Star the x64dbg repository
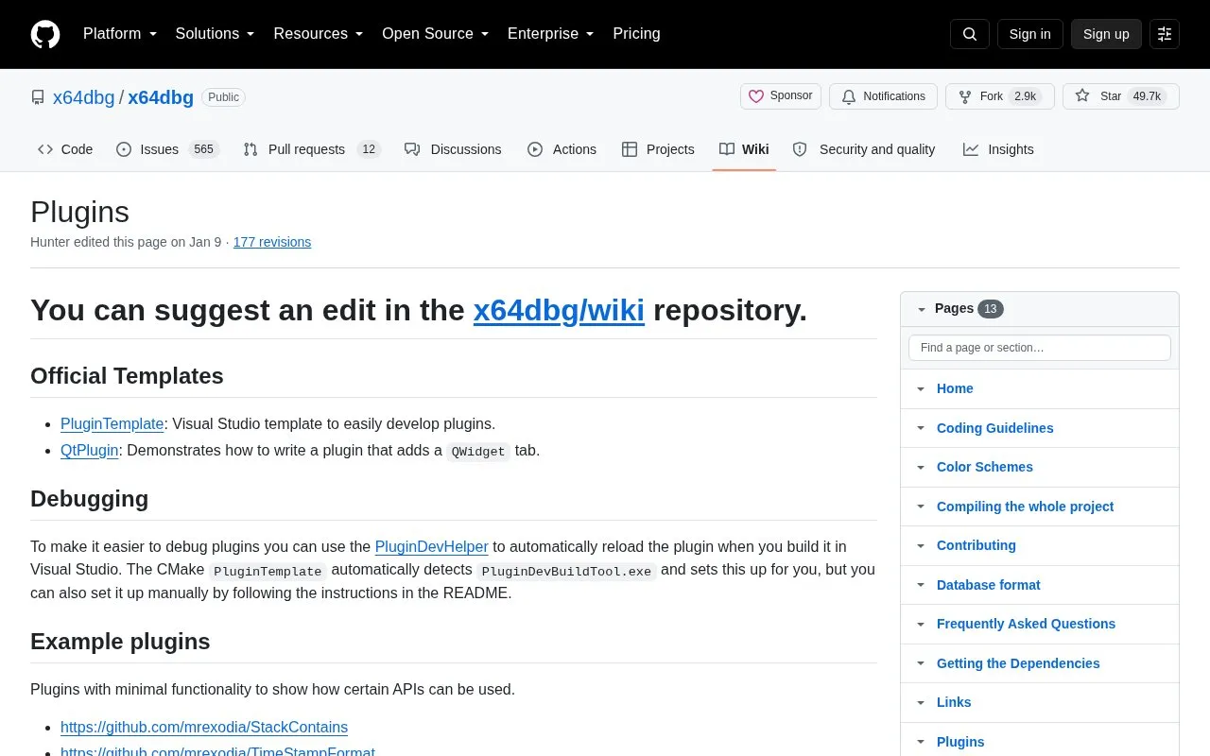 click(x=1120, y=96)
